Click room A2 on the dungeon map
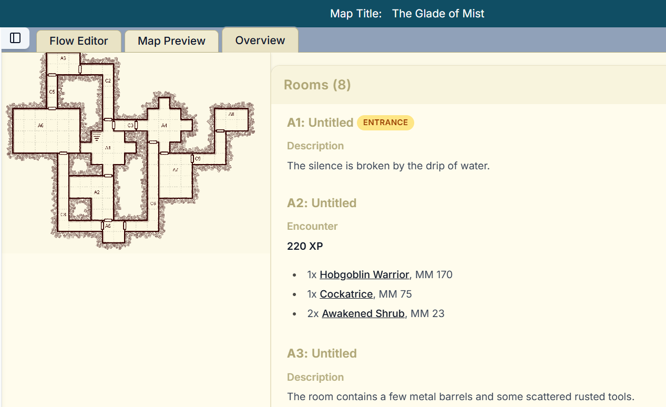 96,192
